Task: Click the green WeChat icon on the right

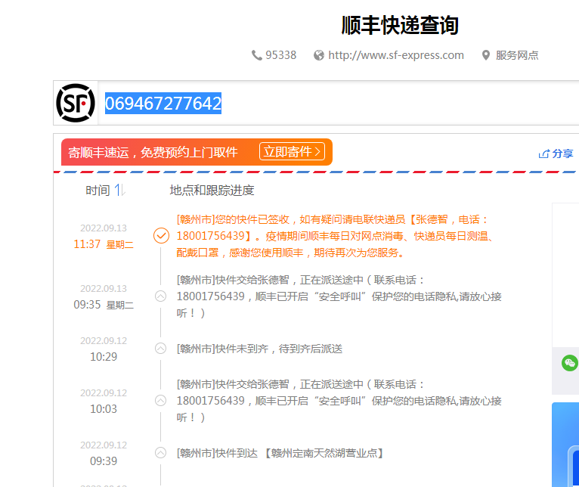Action: coord(569,363)
